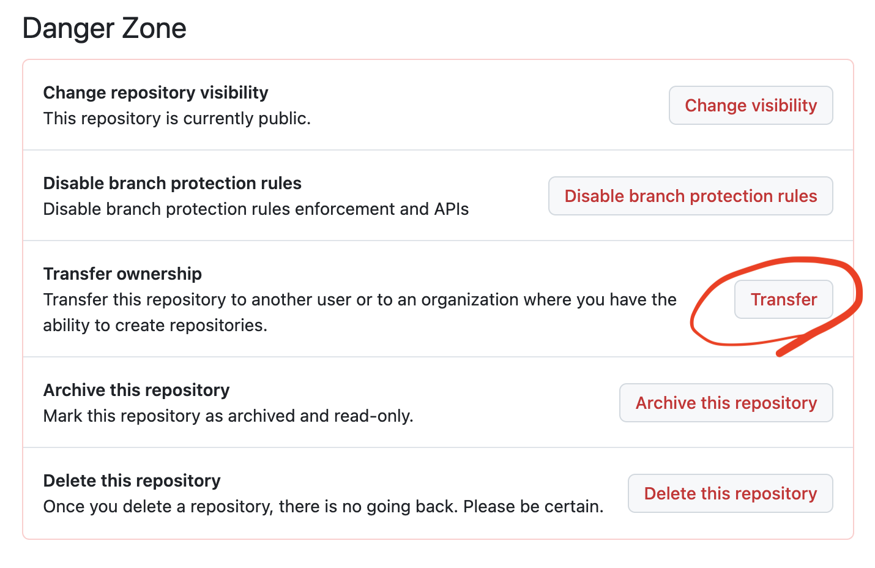Click the circled Transfer button
Viewport: 875px width, 568px height.
point(783,299)
